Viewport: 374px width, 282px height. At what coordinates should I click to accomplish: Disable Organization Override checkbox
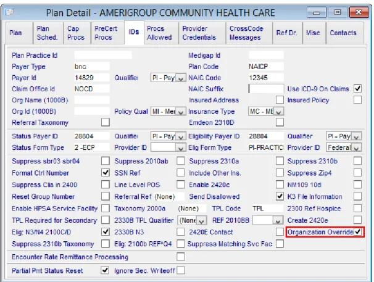tap(357, 232)
